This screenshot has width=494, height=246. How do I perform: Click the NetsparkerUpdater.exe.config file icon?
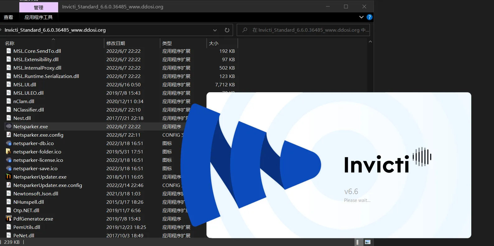[x=9, y=185]
